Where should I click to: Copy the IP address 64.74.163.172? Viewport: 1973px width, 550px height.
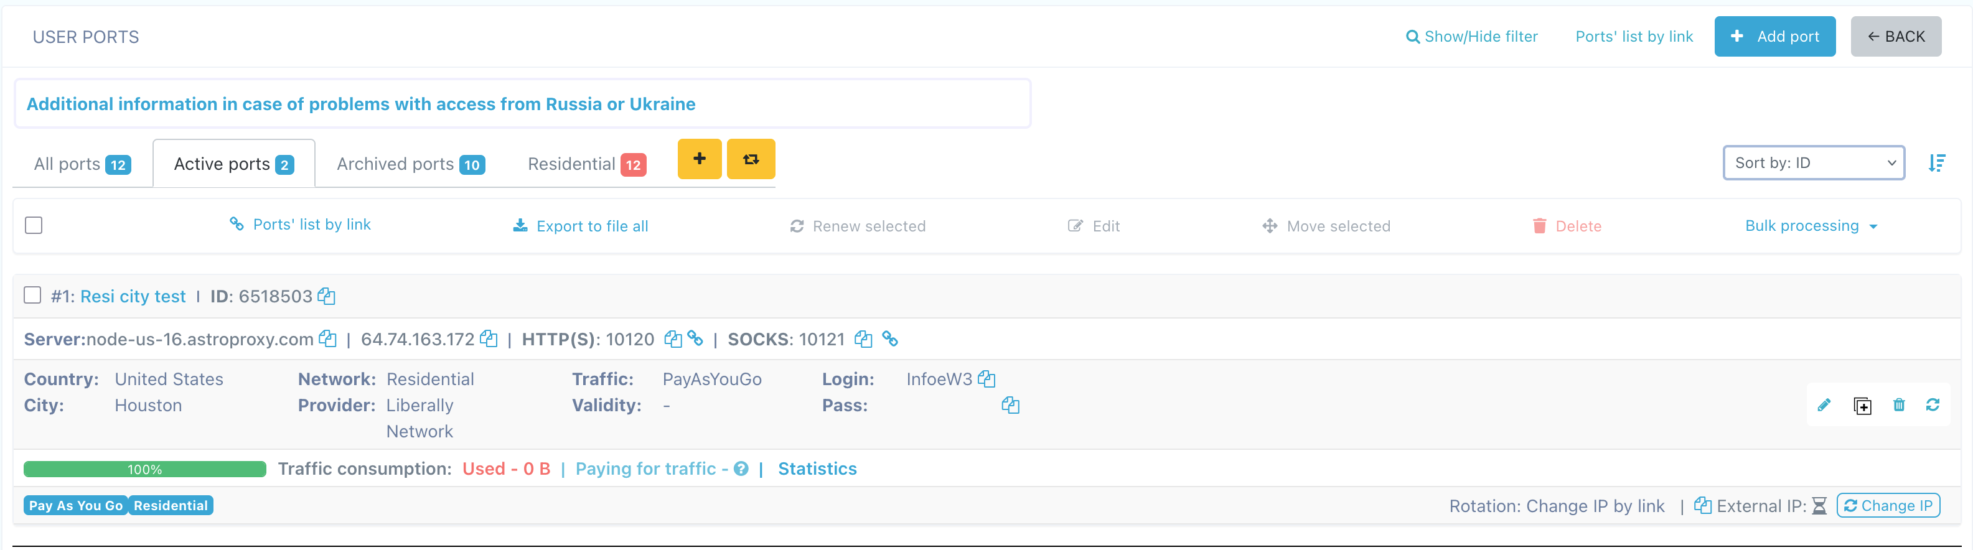pos(489,339)
